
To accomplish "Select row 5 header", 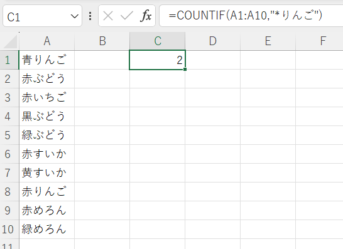I will click(x=8, y=135).
